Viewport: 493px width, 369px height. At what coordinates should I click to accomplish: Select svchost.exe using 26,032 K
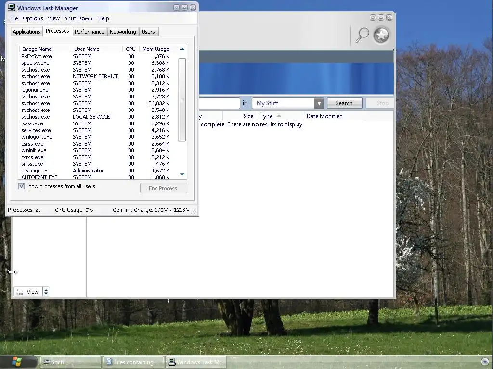pos(95,103)
